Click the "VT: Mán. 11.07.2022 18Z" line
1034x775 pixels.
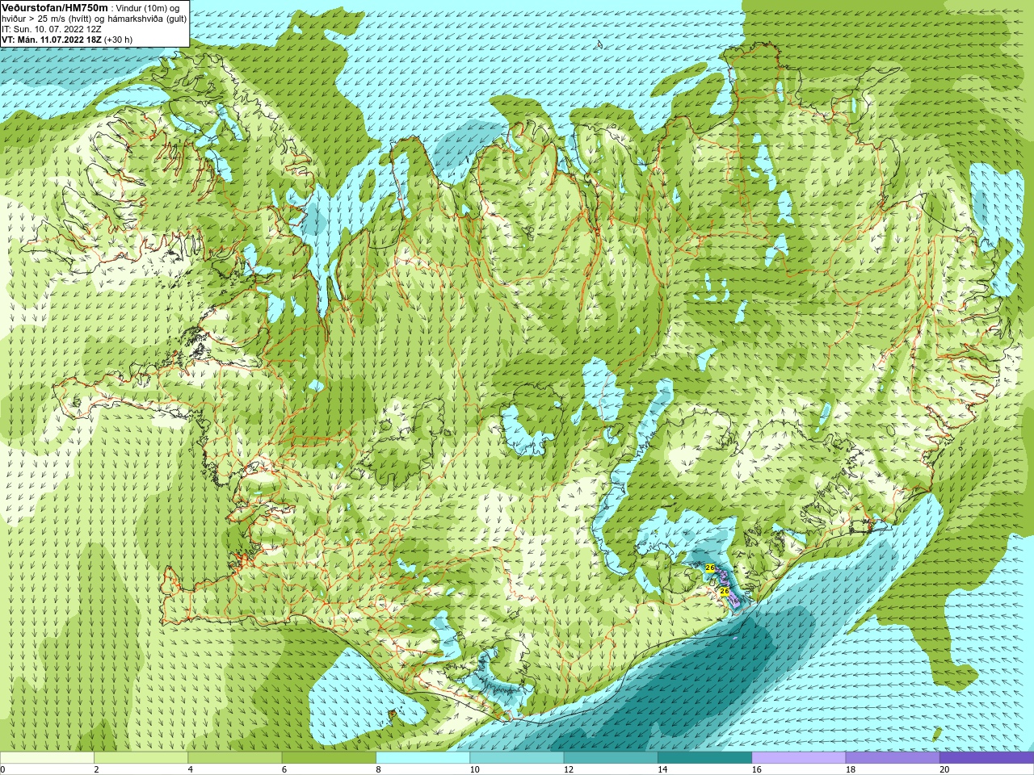[x=52, y=40]
